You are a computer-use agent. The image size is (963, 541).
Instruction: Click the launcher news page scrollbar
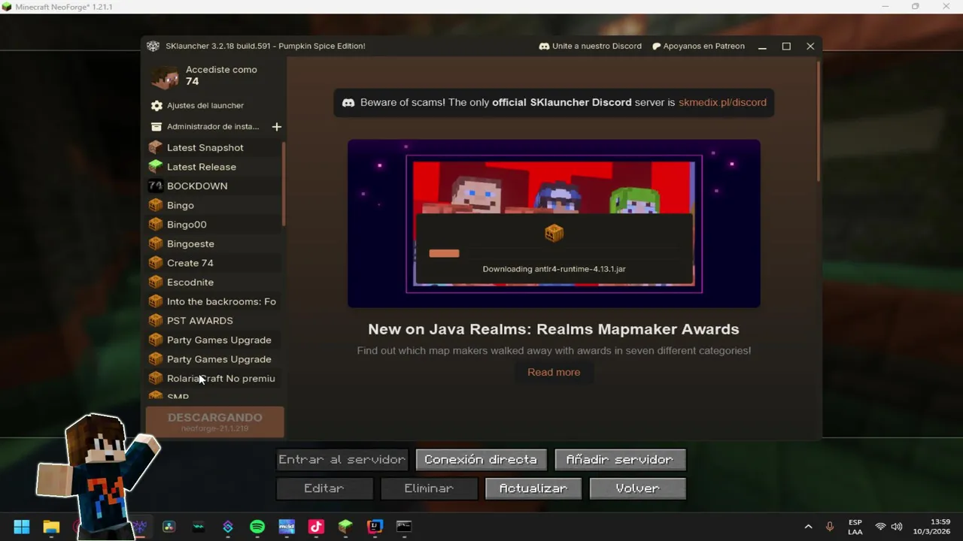pyautogui.click(x=819, y=121)
